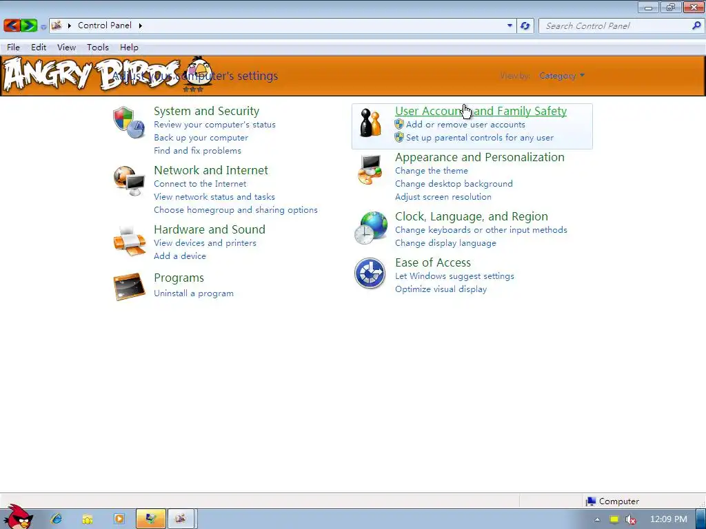Click the System and Security shield icon
Viewport: 706px width, 529px height.
[129, 123]
